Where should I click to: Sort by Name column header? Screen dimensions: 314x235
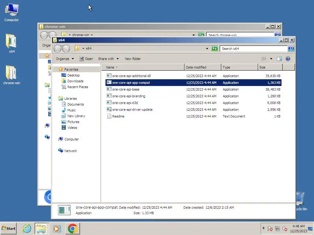point(143,67)
